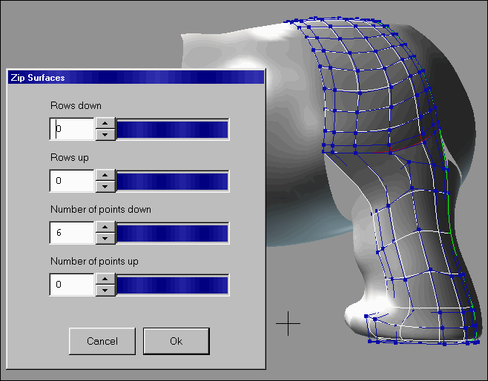Click the Rows down decrement arrow
This screenshot has width=488, height=381.
[106, 134]
